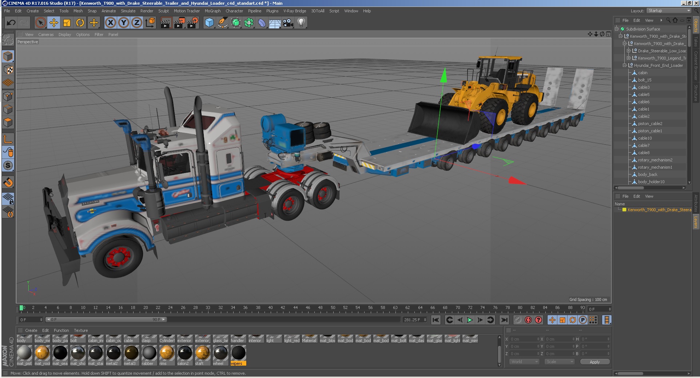The height and width of the screenshot is (378, 700).
Task: Switch to Model mode
Action: (x=8, y=56)
